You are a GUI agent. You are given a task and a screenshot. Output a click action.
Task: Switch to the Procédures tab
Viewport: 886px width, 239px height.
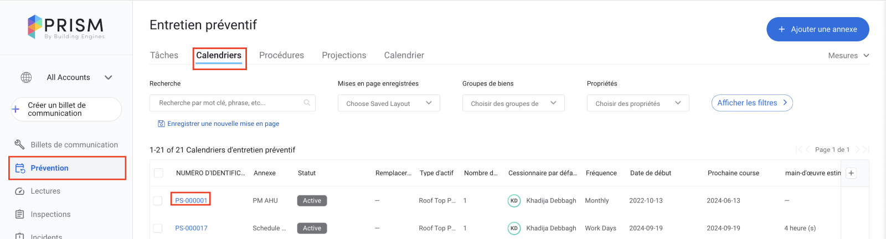[x=281, y=55]
